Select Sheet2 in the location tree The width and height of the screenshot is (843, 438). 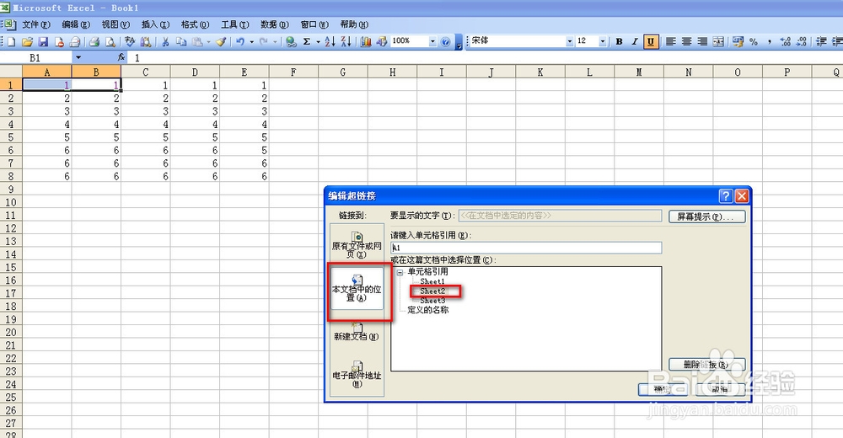click(432, 291)
